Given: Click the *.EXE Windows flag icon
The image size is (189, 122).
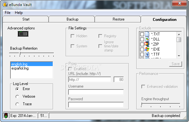Looking at the screenshot, I should (x=147, y=49).
